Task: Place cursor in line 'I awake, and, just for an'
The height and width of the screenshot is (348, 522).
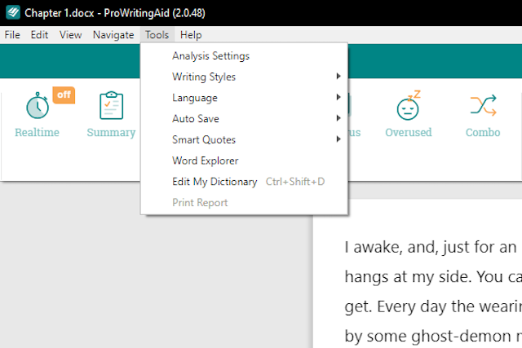Action: tap(431, 248)
